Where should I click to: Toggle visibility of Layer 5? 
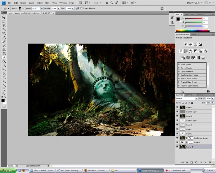[x=177, y=129]
